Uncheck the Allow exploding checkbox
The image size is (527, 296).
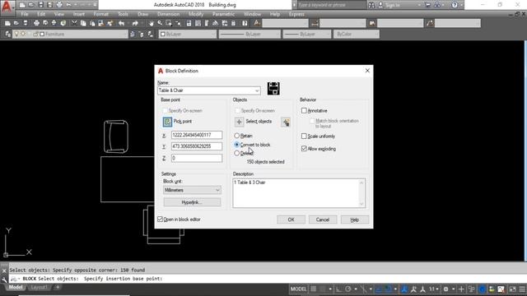(304, 148)
